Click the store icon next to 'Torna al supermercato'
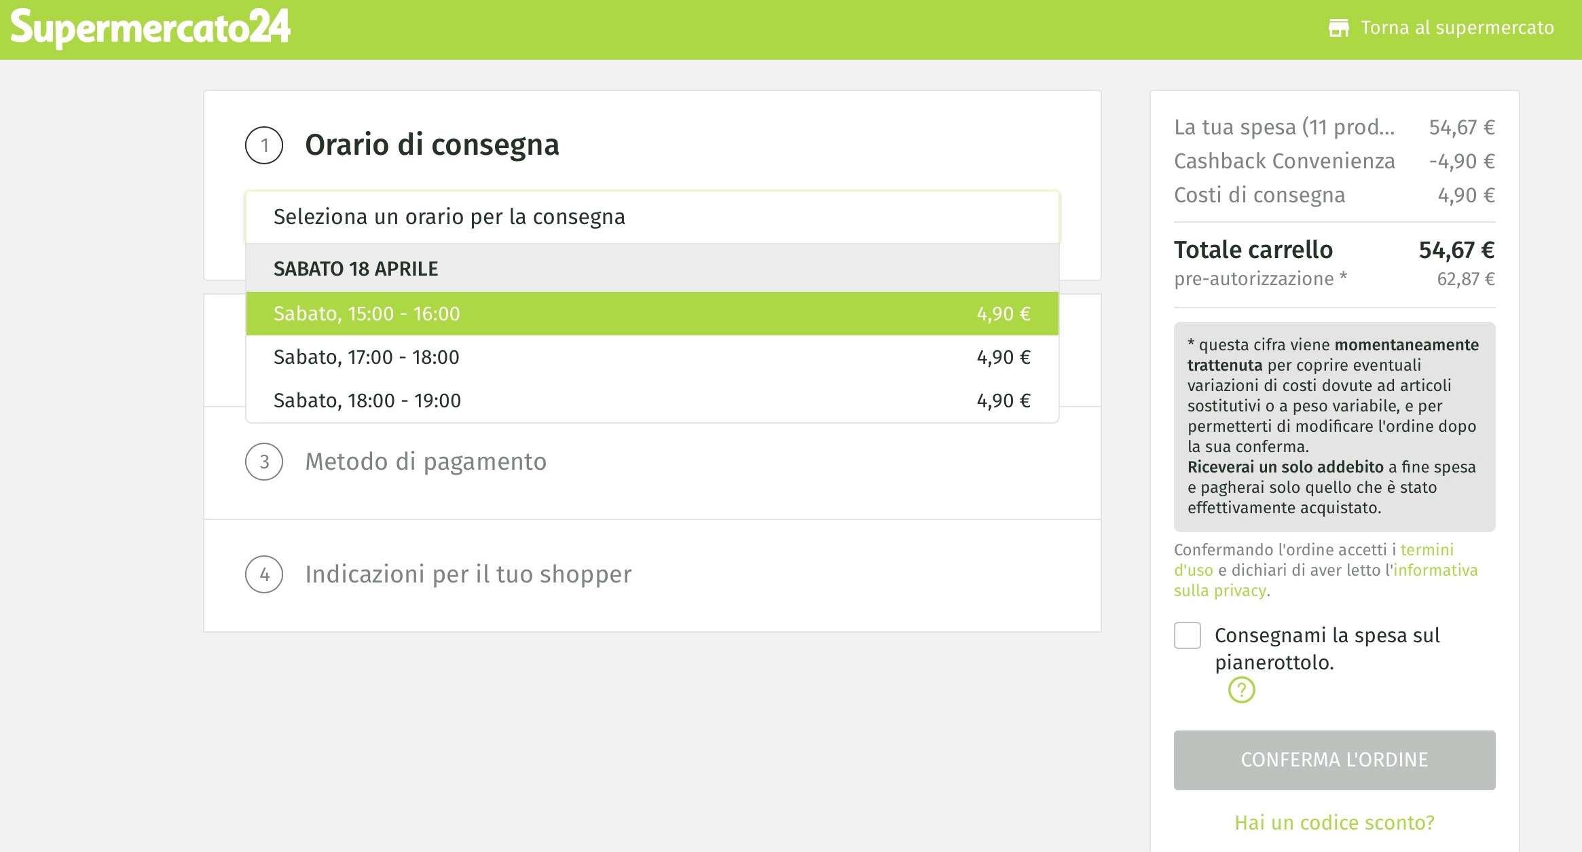 [x=1340, y=28]
